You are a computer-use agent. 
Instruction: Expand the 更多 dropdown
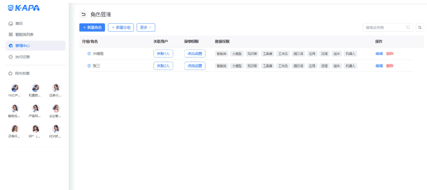pyautogui.click(x=146, y=27)
